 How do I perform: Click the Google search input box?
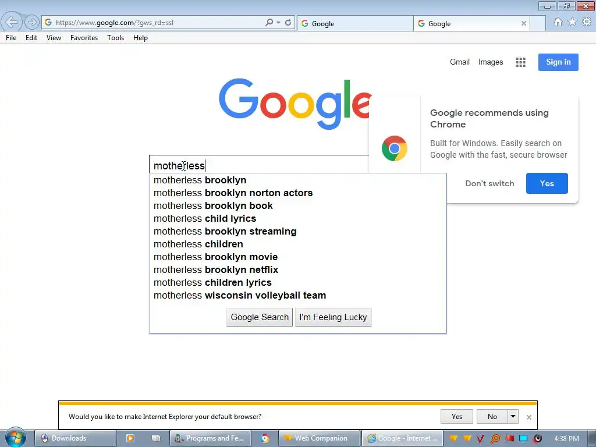point(259,165)
